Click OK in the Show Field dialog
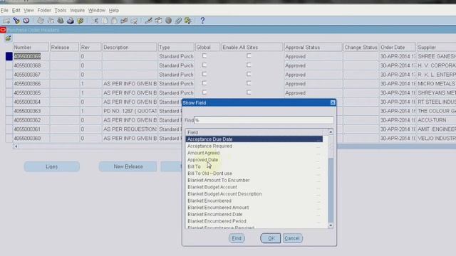The width and height of the screenshot is (456, 256). [271, 238]
